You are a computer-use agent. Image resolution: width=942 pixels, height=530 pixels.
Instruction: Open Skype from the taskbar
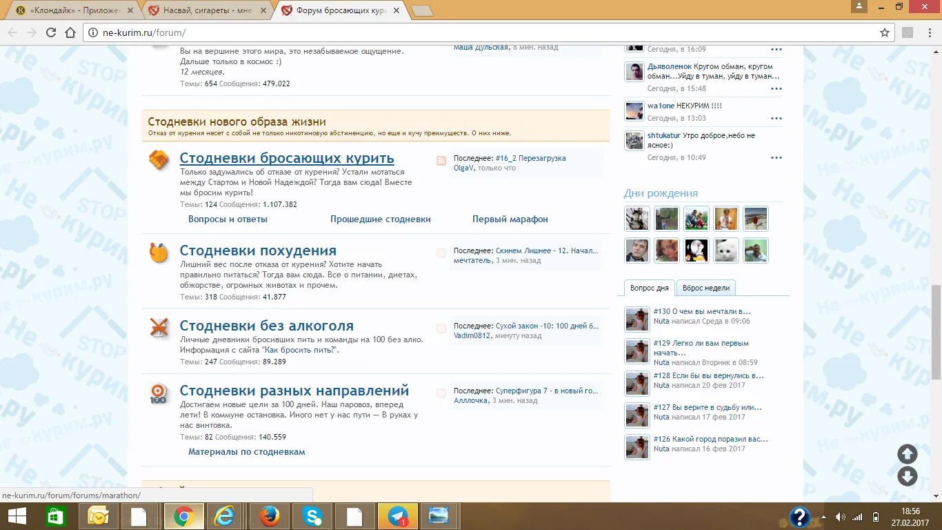[x=312, y=516]
